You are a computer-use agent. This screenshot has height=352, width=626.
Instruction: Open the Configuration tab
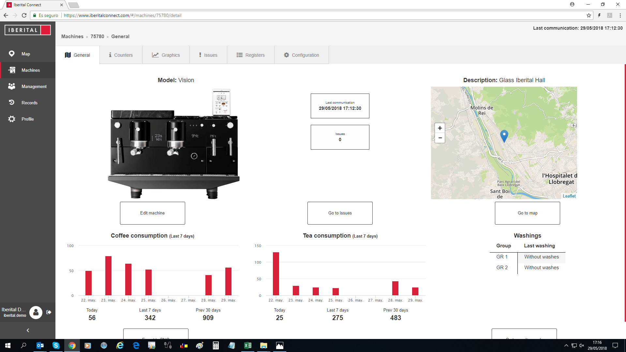pyautogui.click(x=301, y=55)
